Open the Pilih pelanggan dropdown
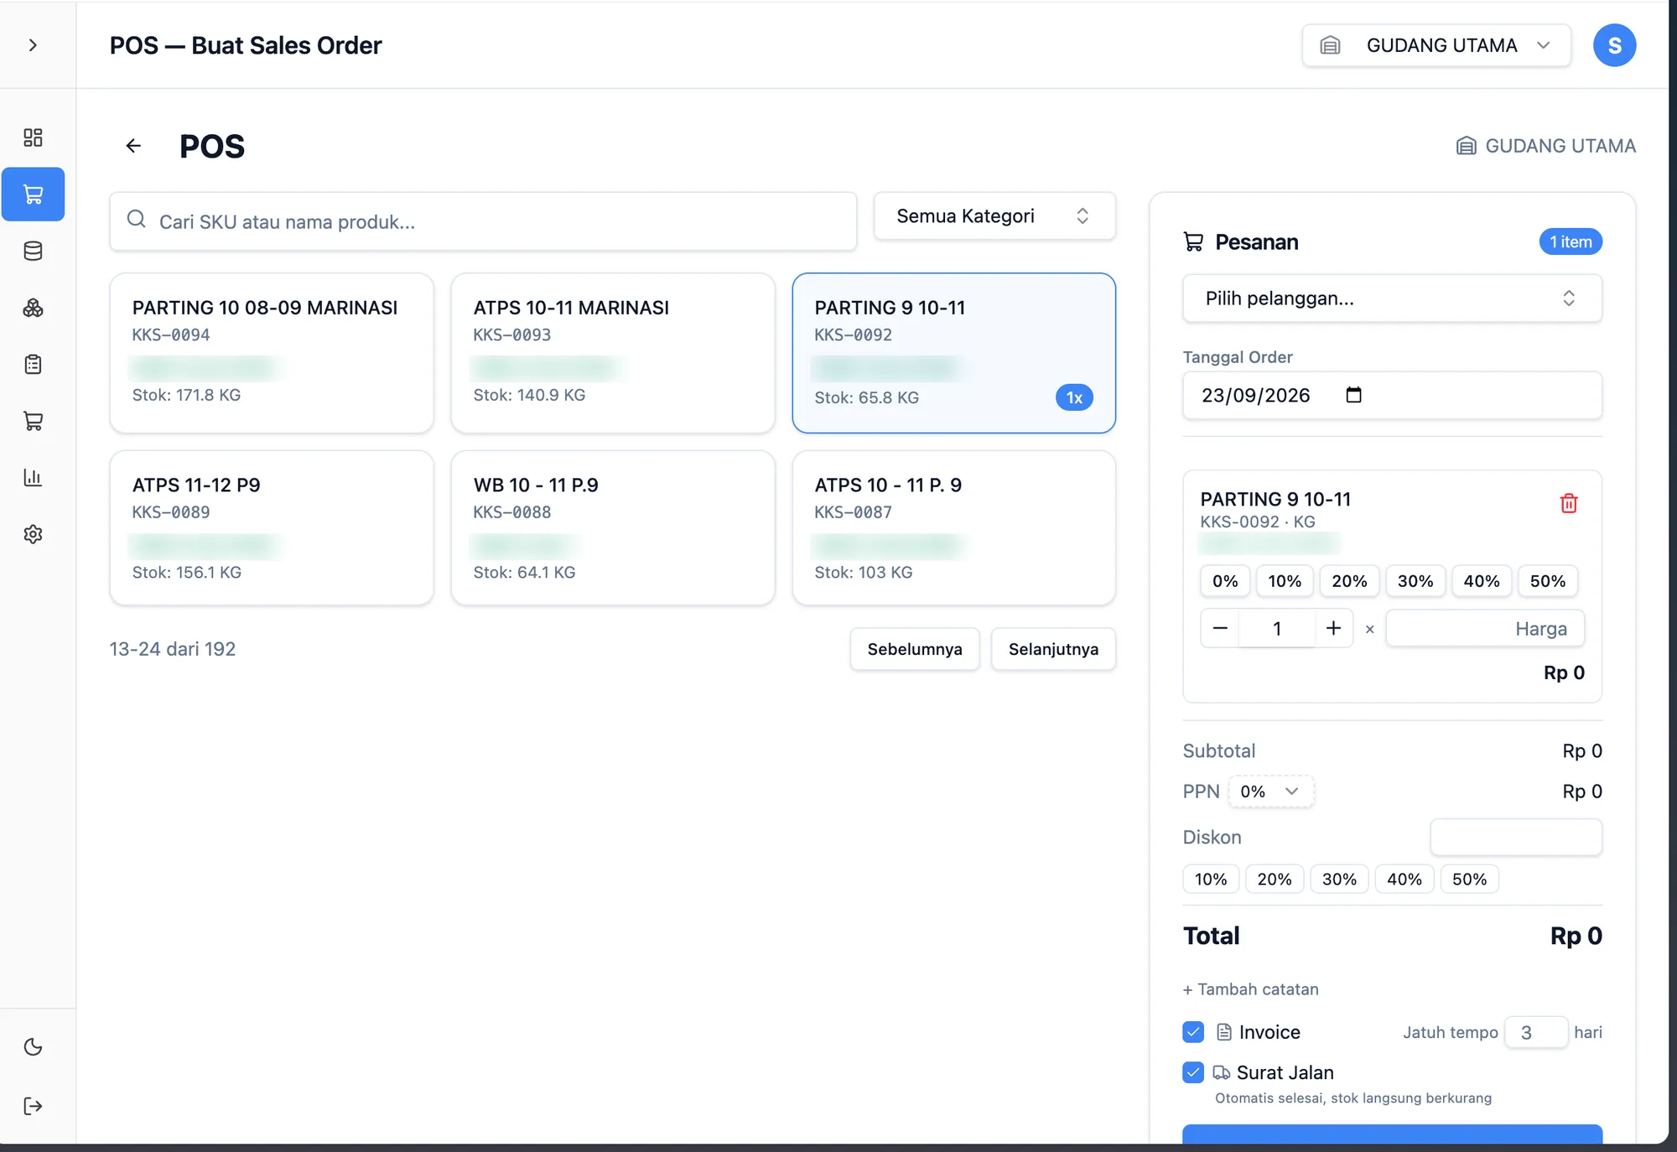The height and width of the screenshot is (1152, 1677). tap(1392, 298)
